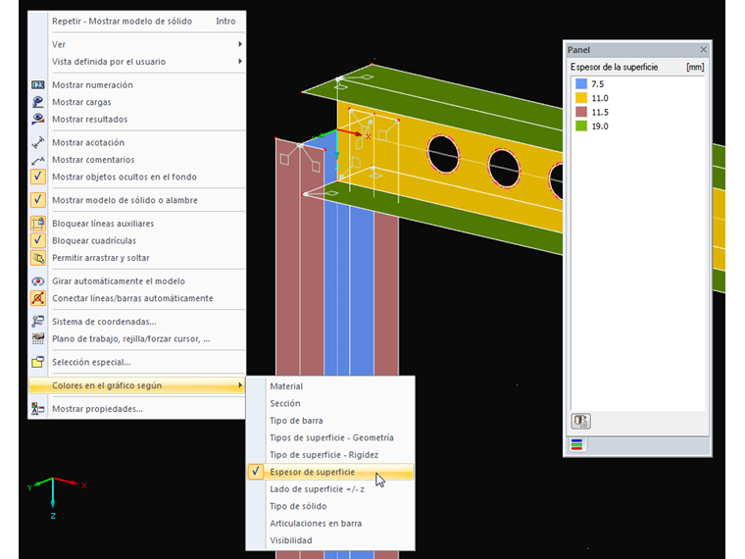
Task: Select Material in the color submenu
Action: (286, 386)
